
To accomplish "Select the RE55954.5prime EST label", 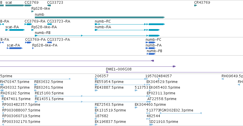I will click(109, 82).
